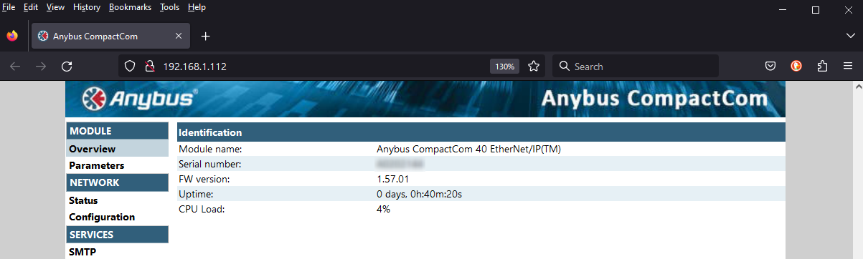Bookmark this page with the star icon
Screen dimensions: 863x259
point(534,66)
